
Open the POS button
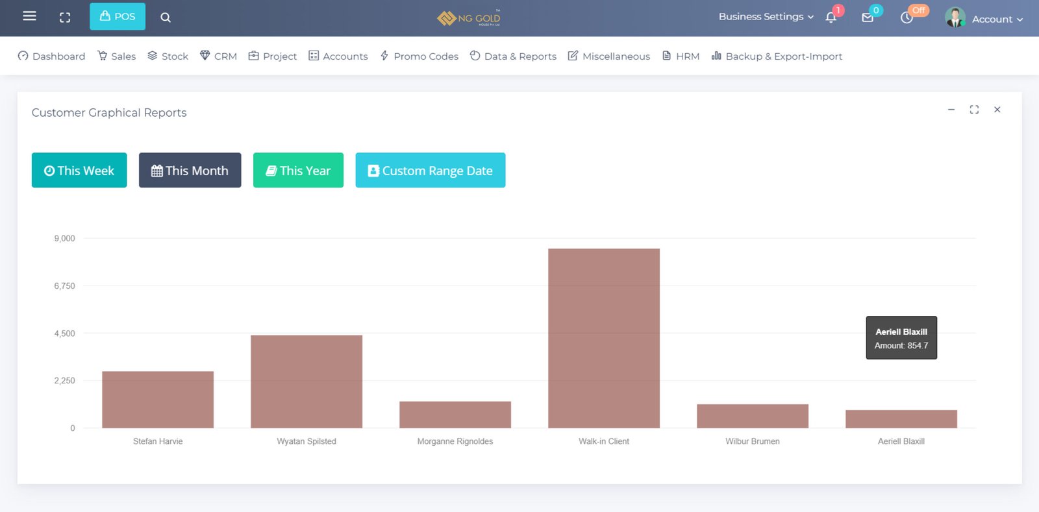pyautogui.click(x=118, y=16)
